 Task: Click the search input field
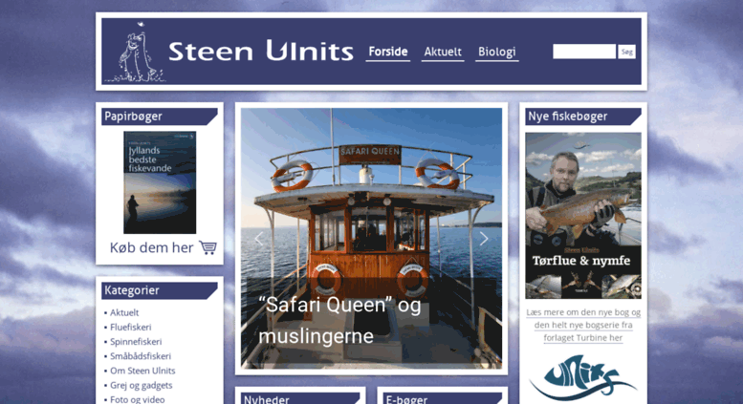pyautogui.click(x=584, y=52)
